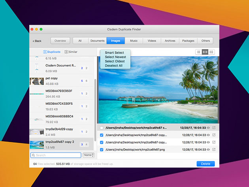Switch to Similar results mode

[x=71, y=52]
